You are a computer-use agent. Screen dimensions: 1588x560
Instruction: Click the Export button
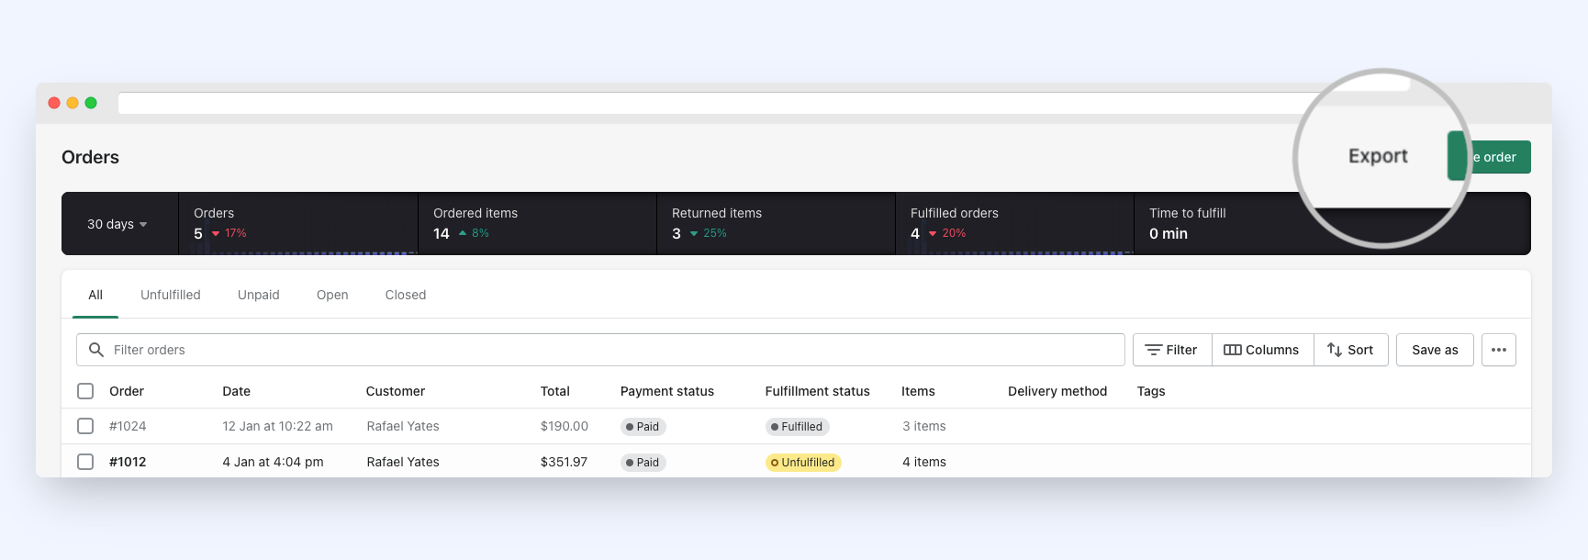point(1377,156)
